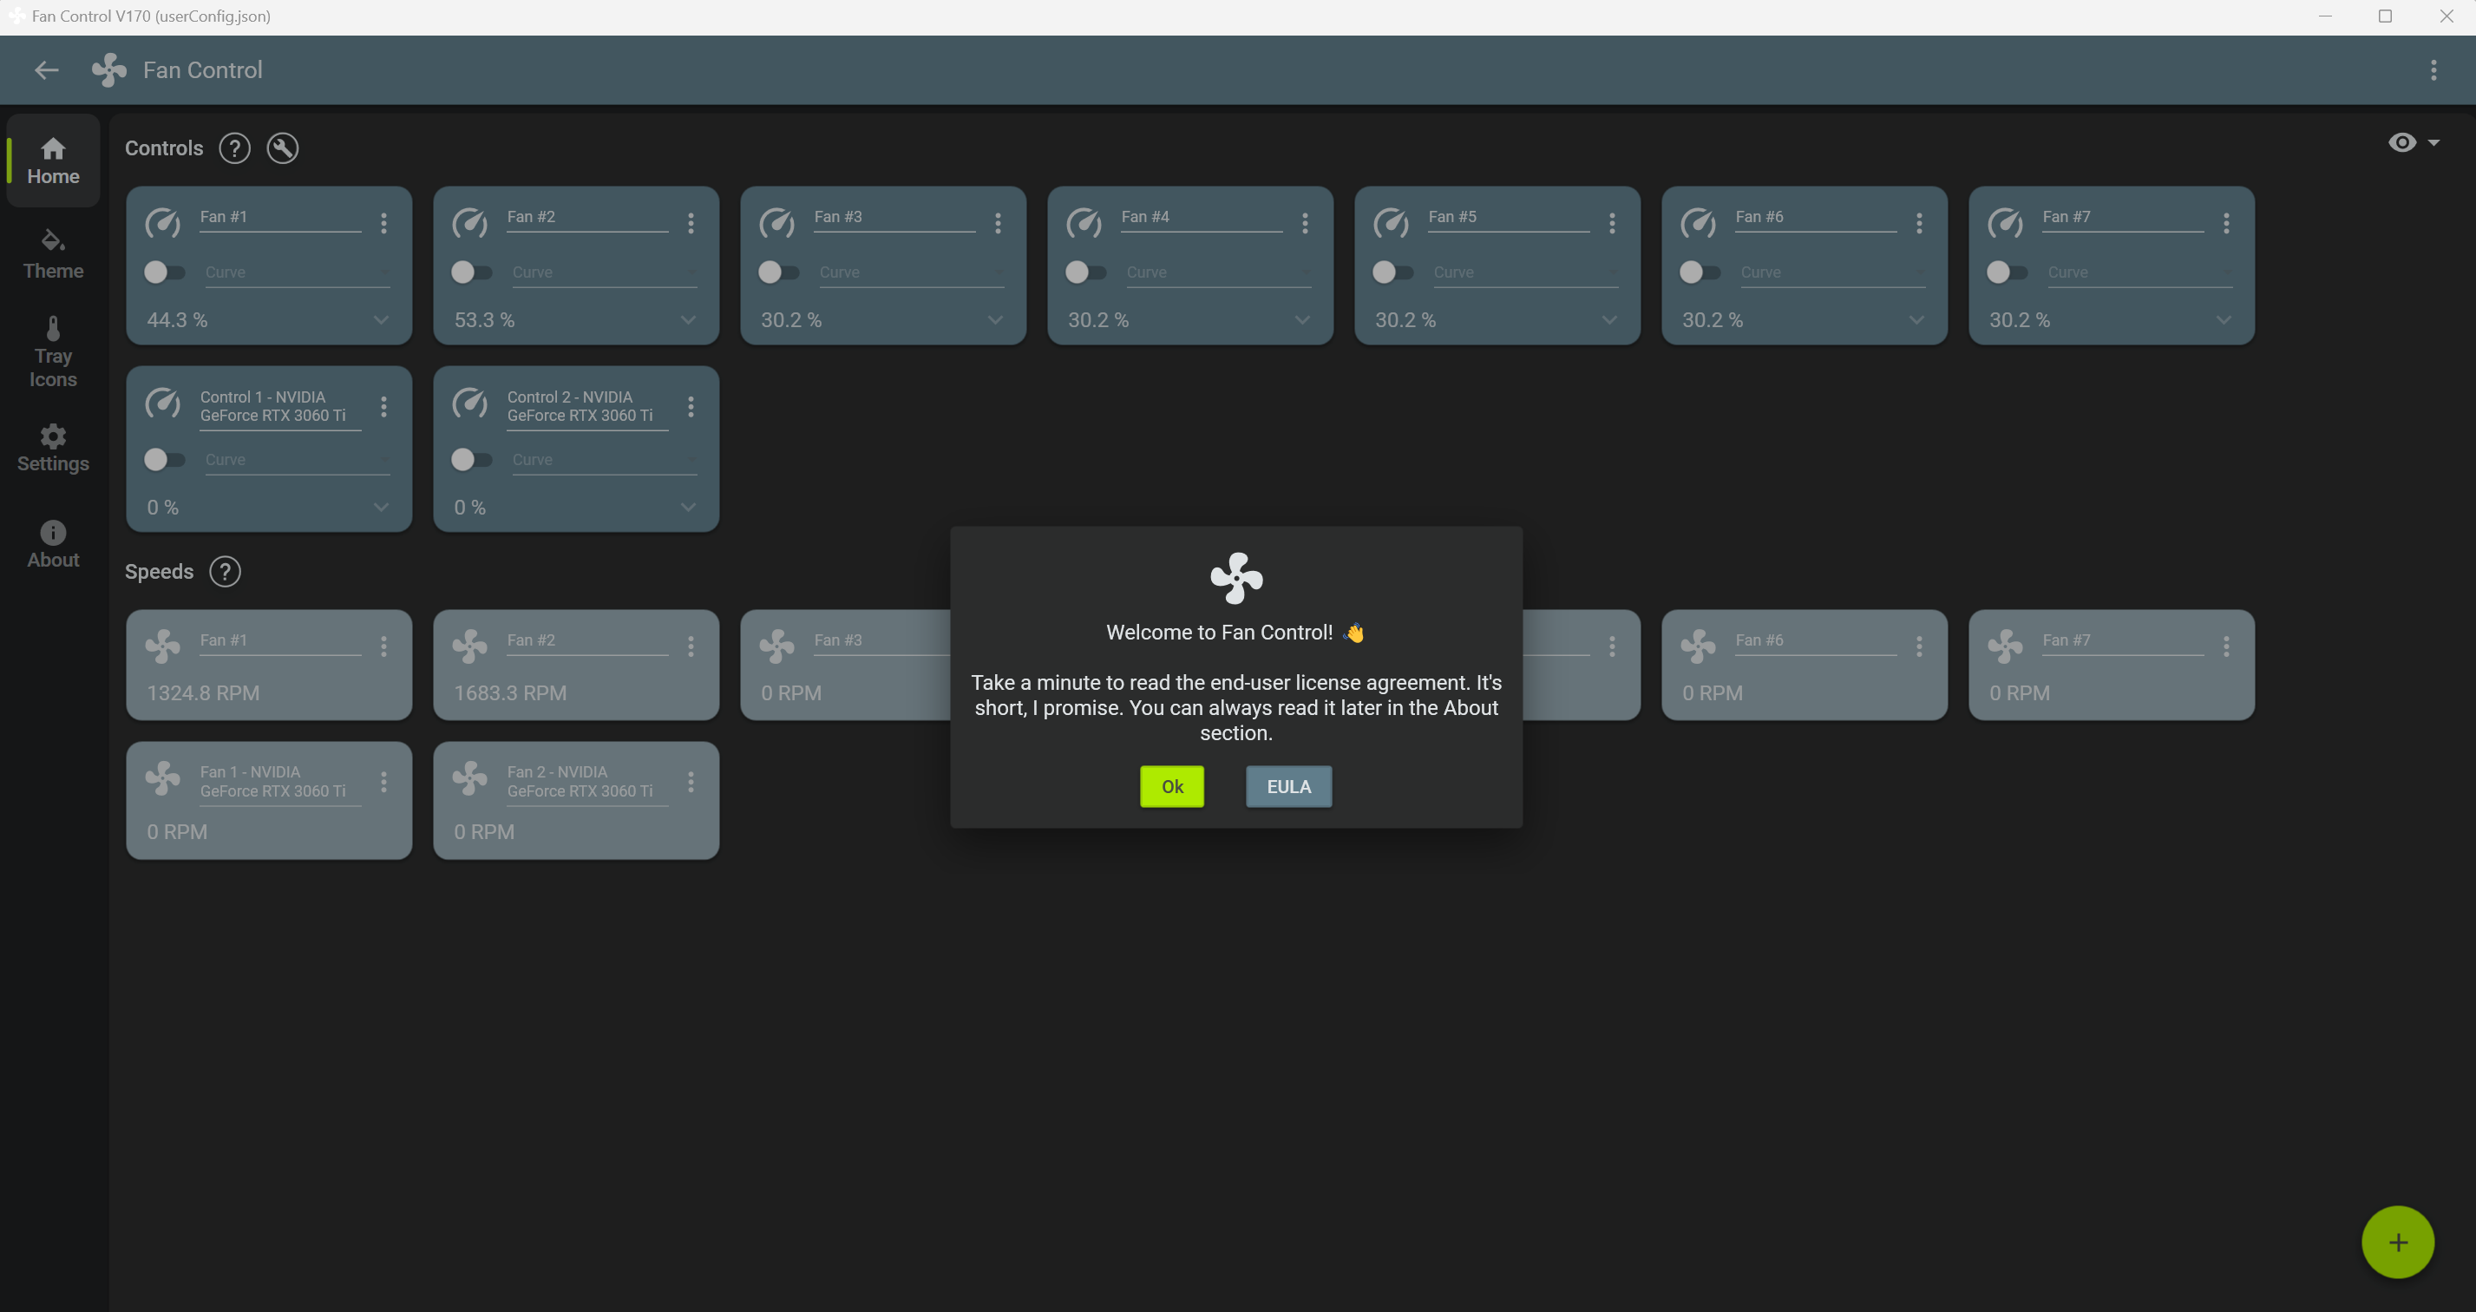This screenshot has height=1312, width=2476.
Task: Click the Speeds help question mark icon
Action: tap(225, 571)
